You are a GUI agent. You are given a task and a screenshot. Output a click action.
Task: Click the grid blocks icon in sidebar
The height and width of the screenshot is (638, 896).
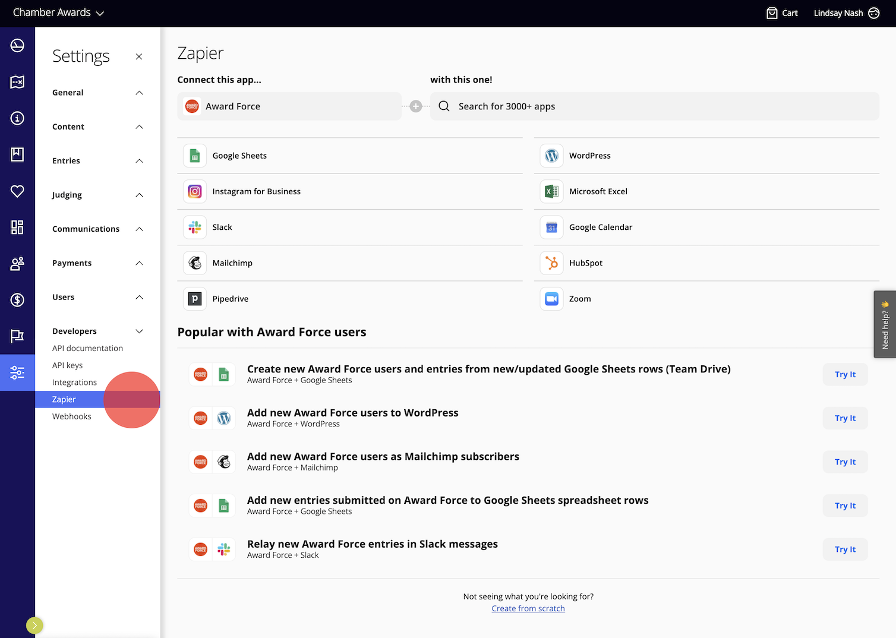point(17,227)
